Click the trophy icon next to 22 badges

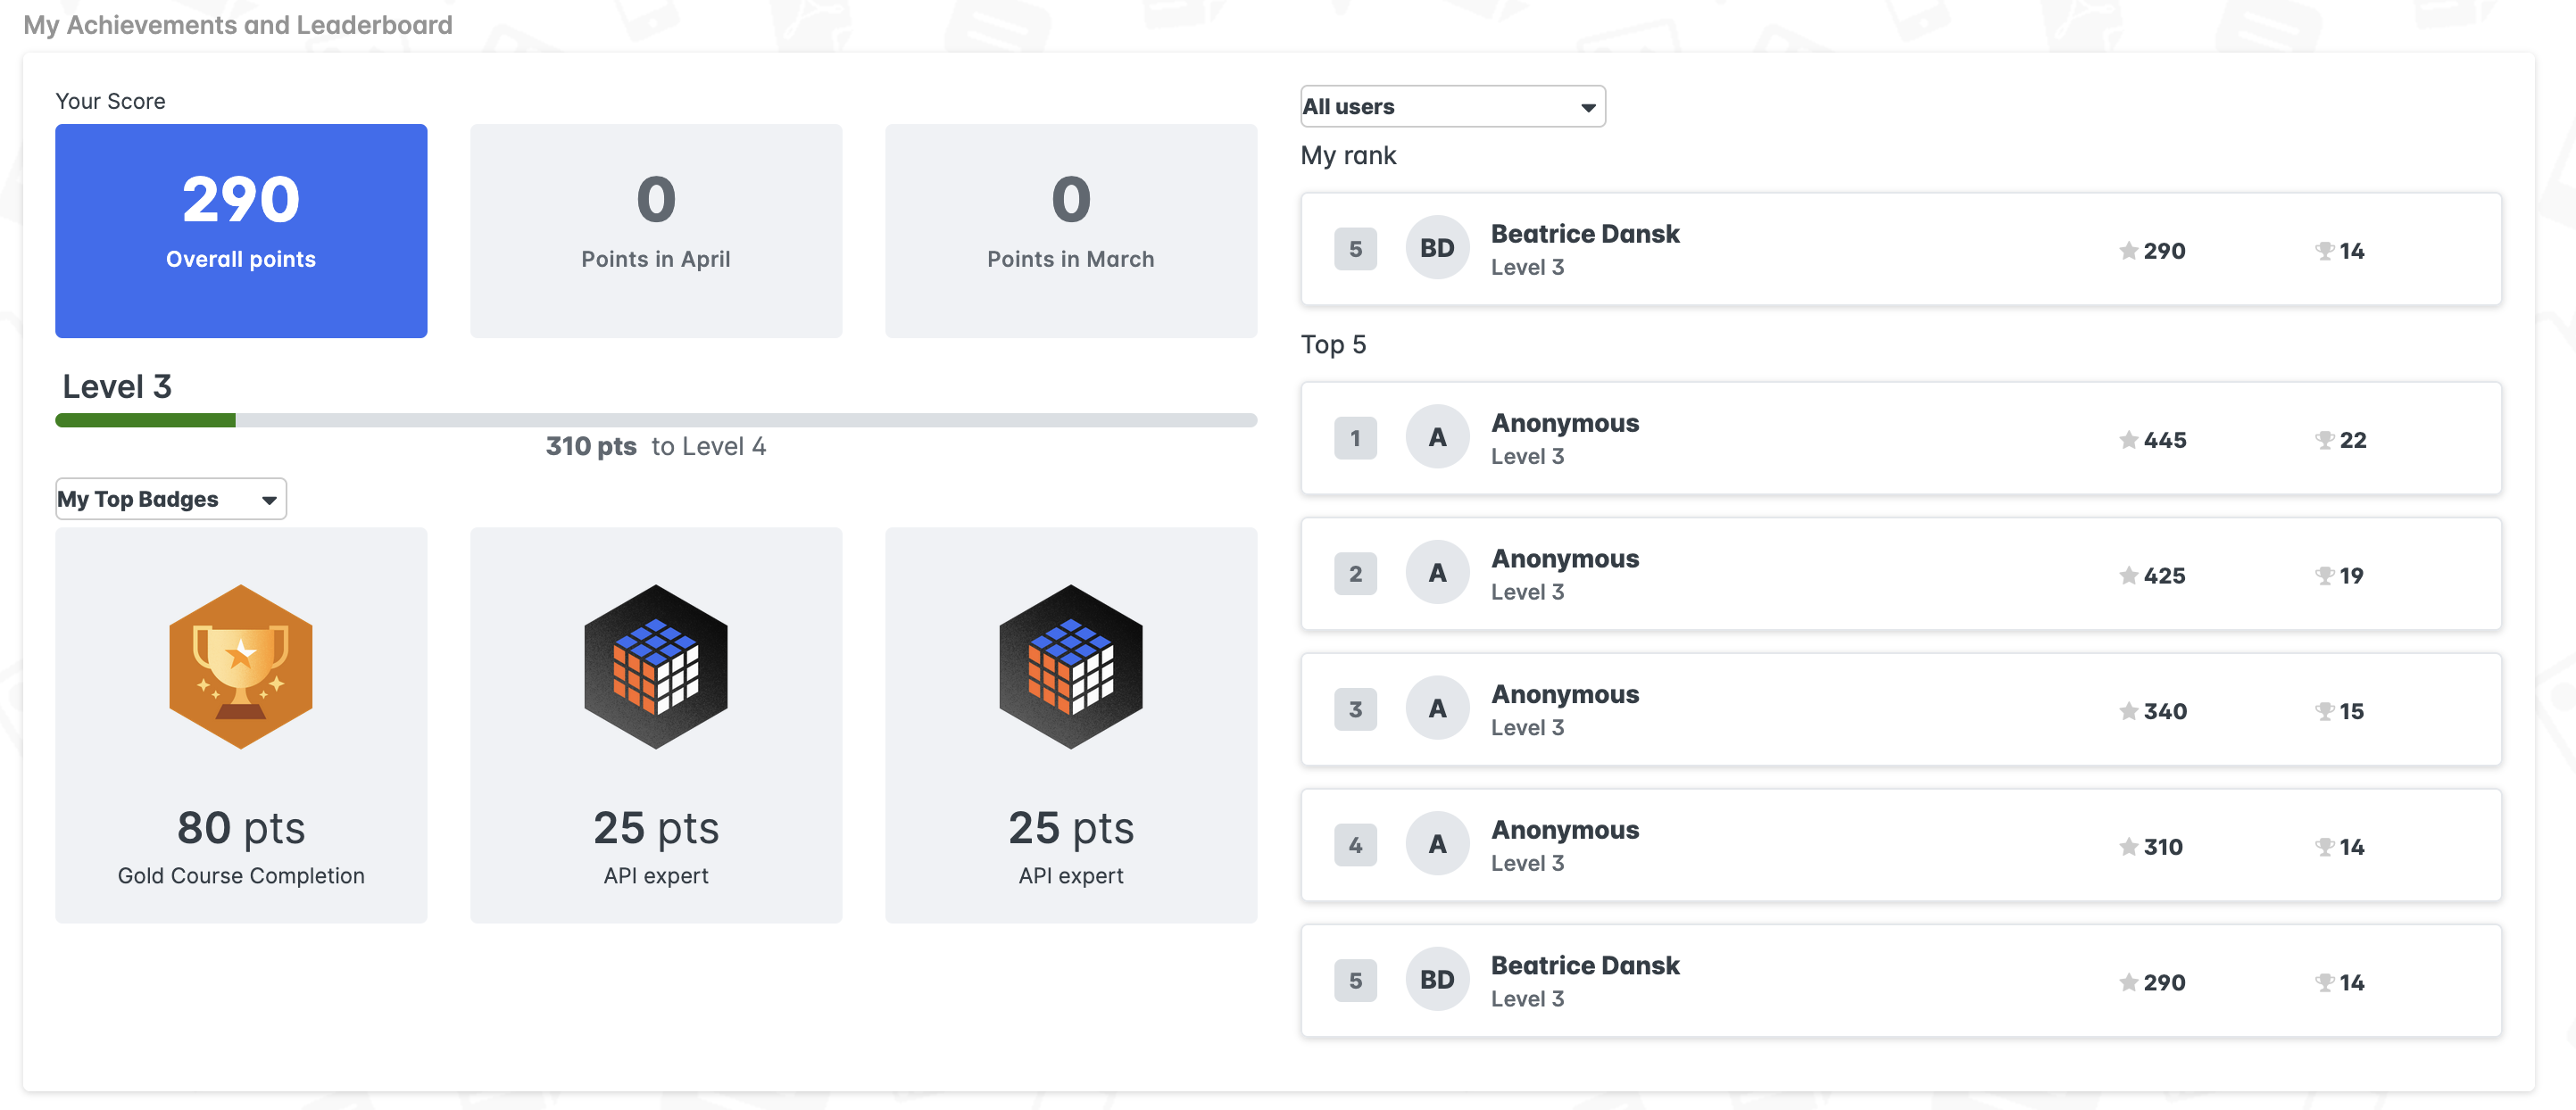point(2324,440)
